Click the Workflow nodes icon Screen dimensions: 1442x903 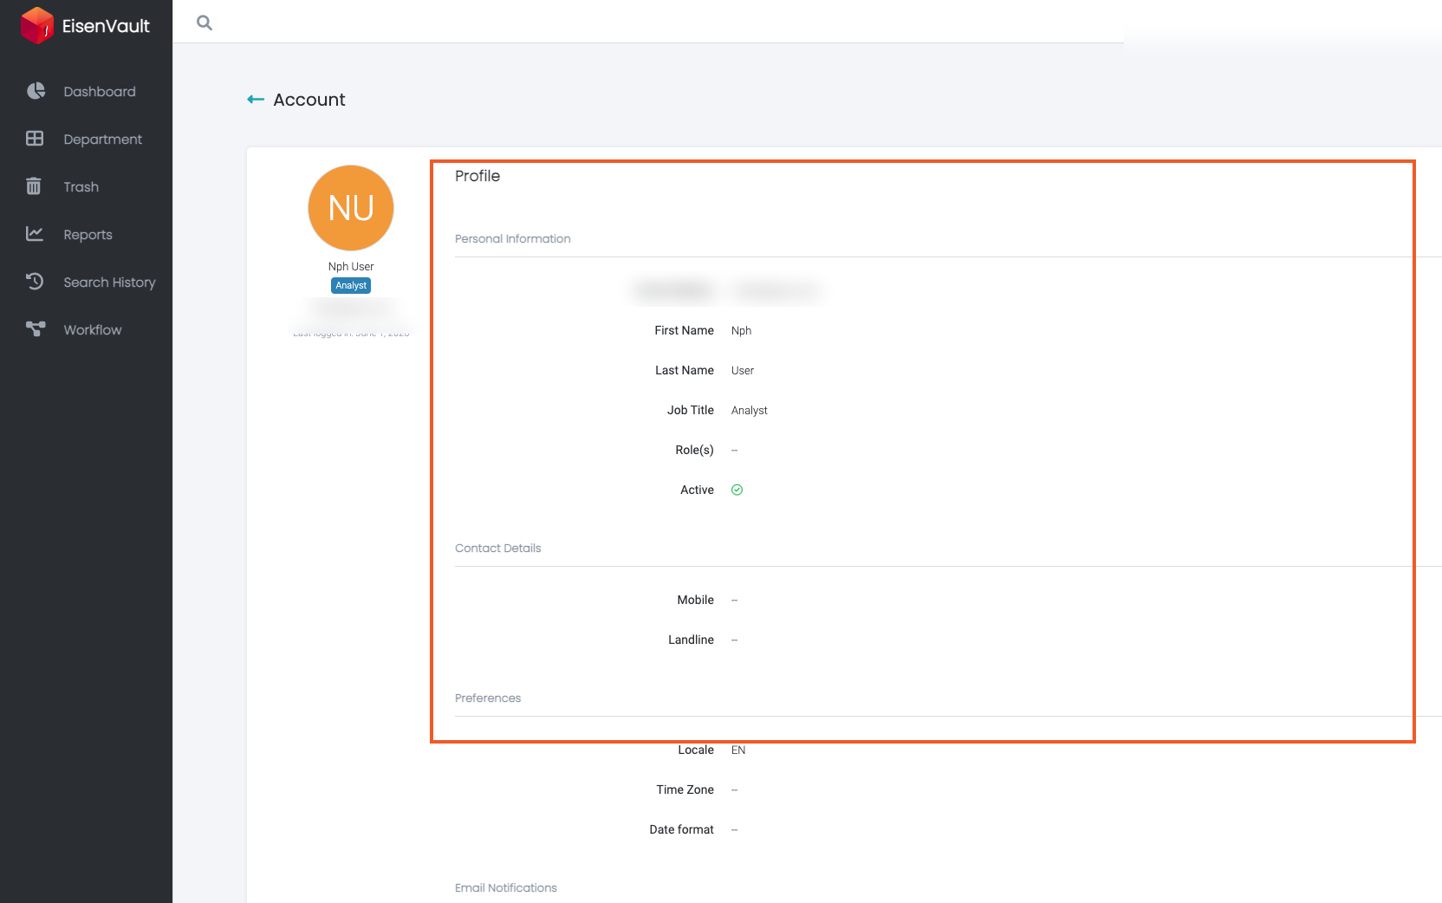[x=36, y=328]
